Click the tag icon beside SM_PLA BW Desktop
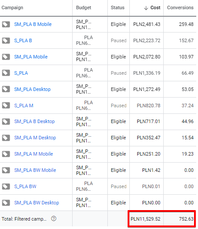 tap(6, 203)
